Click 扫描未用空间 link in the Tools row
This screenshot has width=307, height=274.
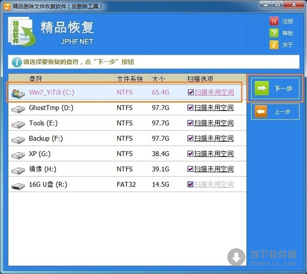pos(214,123)
